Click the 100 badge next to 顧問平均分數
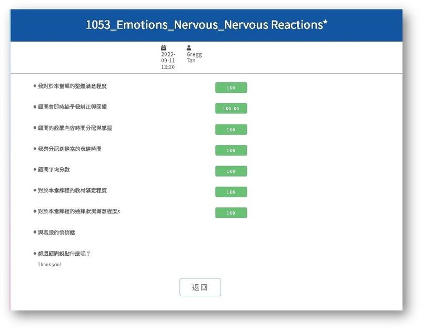This screenshot has height=329, width=421. [231, 171]
